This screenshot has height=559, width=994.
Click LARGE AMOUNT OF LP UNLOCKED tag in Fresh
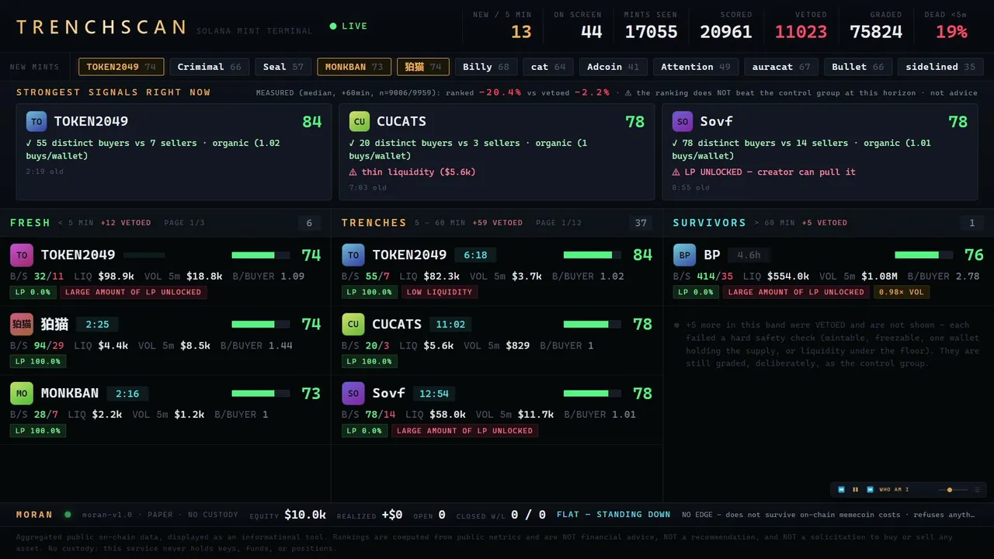click(133, 293)
